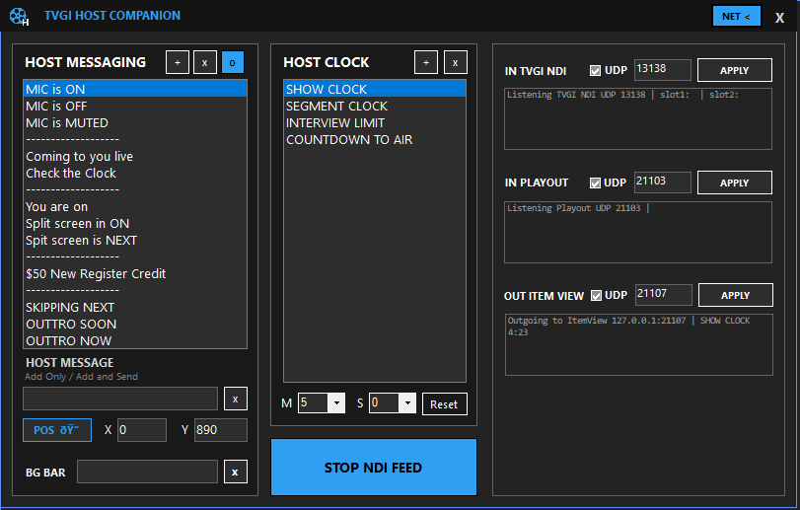Click the Host Message text input field
The height and width of the screenshot is (510, 800).
click(120, 399)
